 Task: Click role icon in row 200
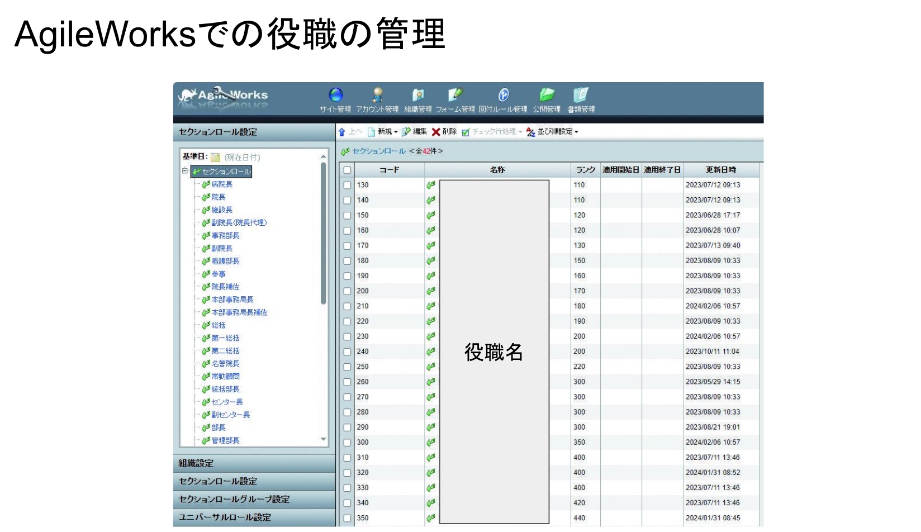pyautogui.click(x=431, y=291)
